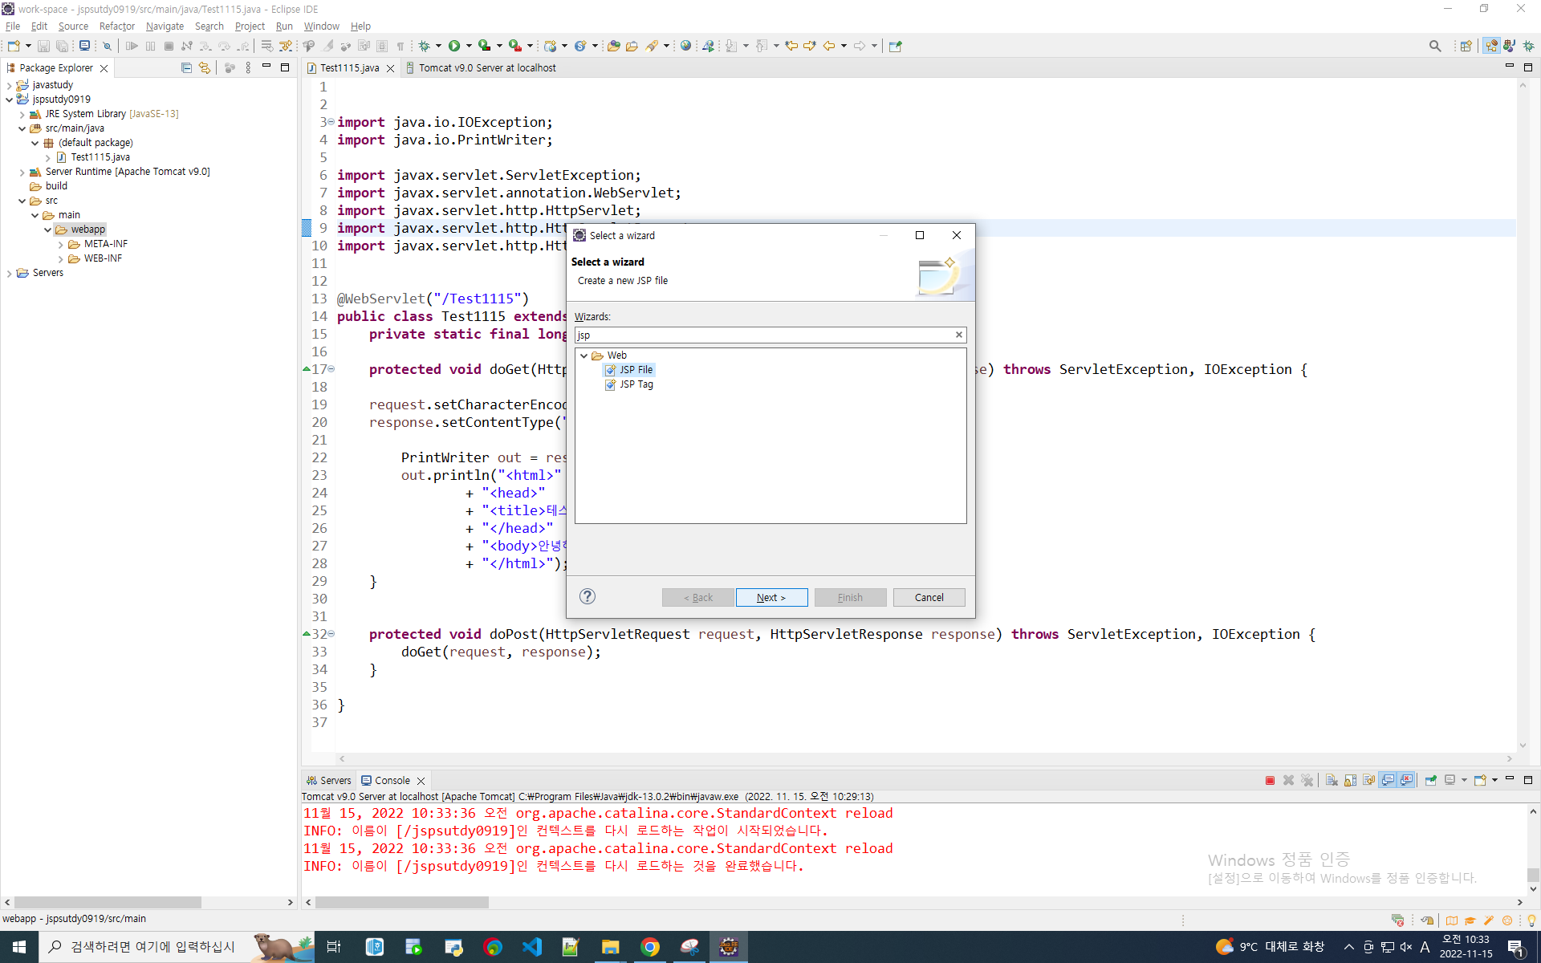Toggle Scroll Lock in Console toolbar
This screenshot has height=963, width=1541.
[x=1350, y=780]
